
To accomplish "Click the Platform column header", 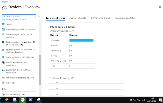I will click(x=54, y=35).
